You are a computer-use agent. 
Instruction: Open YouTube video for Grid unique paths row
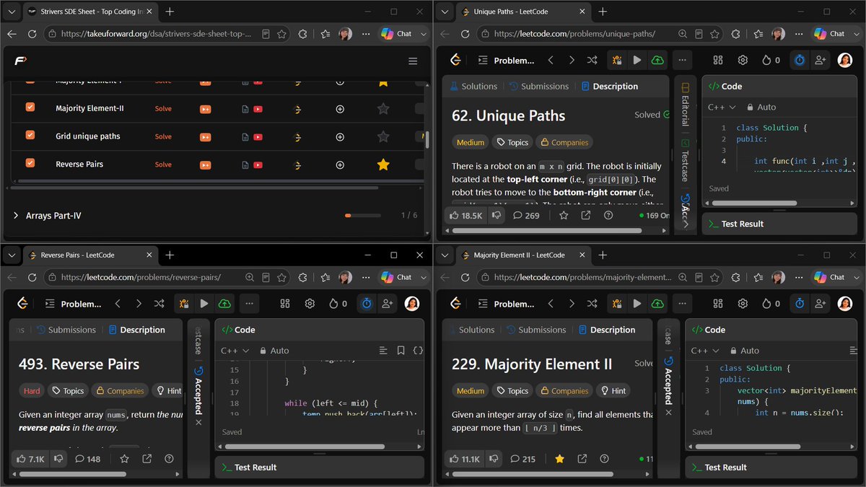pos(258,136)
